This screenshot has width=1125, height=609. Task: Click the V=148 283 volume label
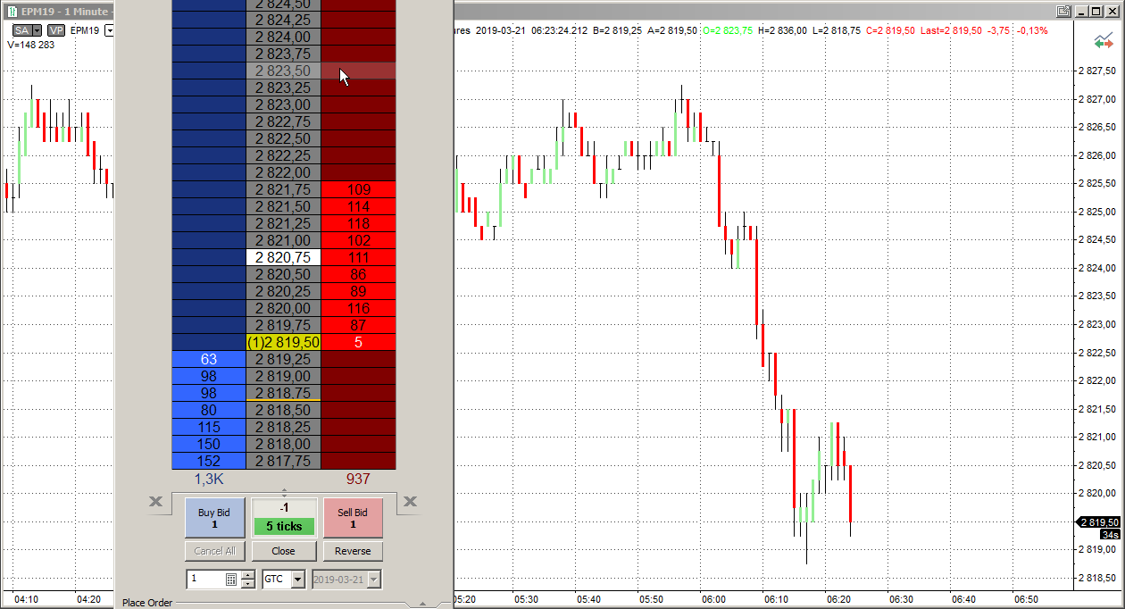coord(30,45)
